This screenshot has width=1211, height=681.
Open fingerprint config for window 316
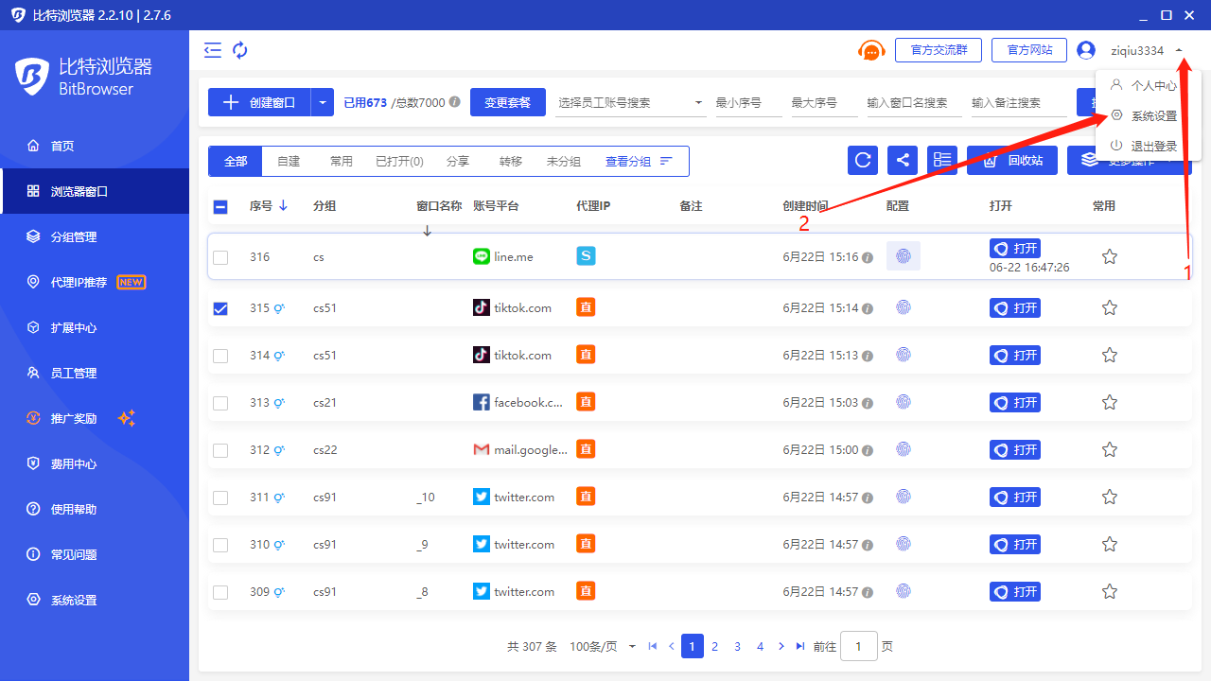click(904, 256)
